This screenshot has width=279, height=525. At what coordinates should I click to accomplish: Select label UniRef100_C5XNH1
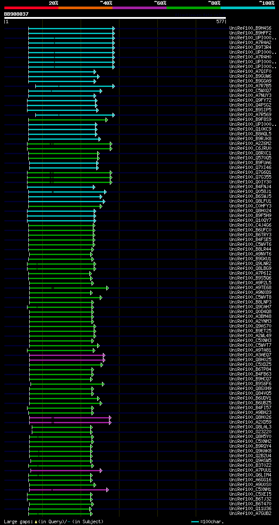[x=250, y=489]
